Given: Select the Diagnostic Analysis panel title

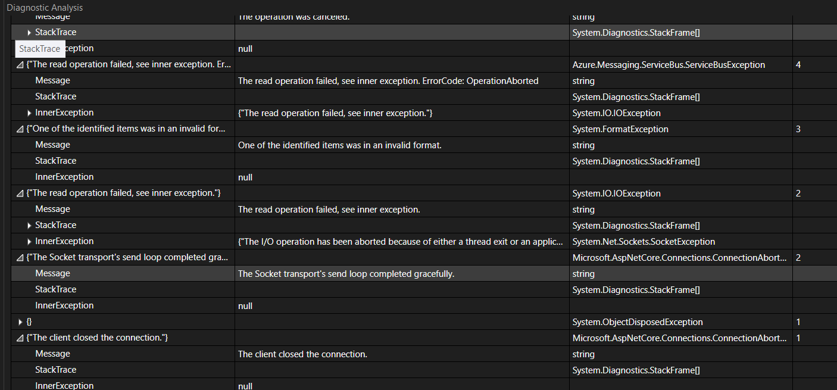Looking at the screenshot, I should 45,8.
